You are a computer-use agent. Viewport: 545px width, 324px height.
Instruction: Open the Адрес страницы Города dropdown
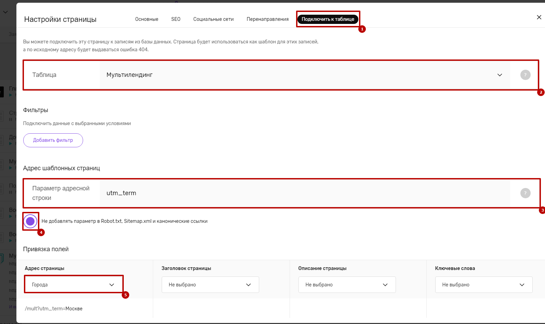click(74, 285)
